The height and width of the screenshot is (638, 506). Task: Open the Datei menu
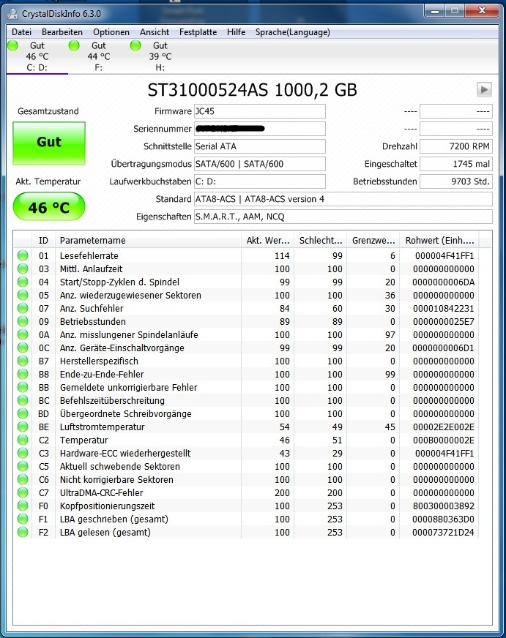point(21,32)
